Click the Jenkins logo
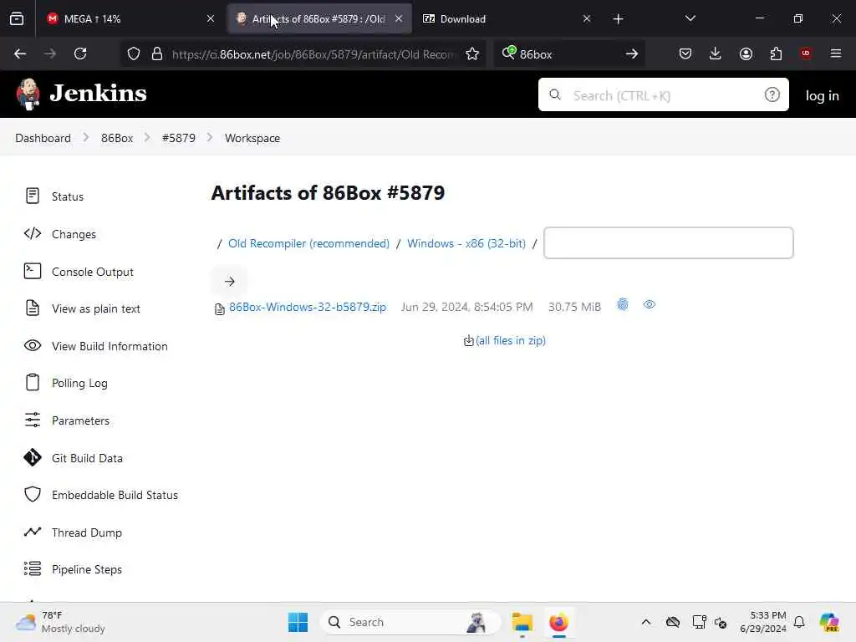 click(x=81, y=94)
